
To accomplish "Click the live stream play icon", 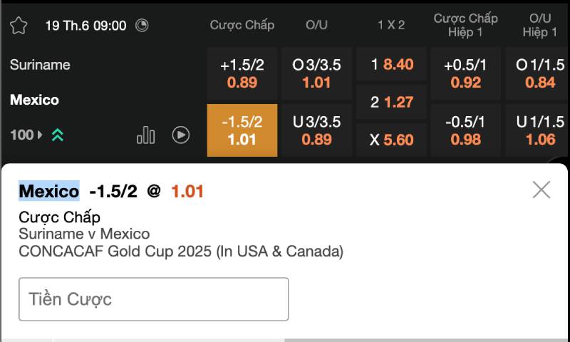I will (x=181, y=135).
